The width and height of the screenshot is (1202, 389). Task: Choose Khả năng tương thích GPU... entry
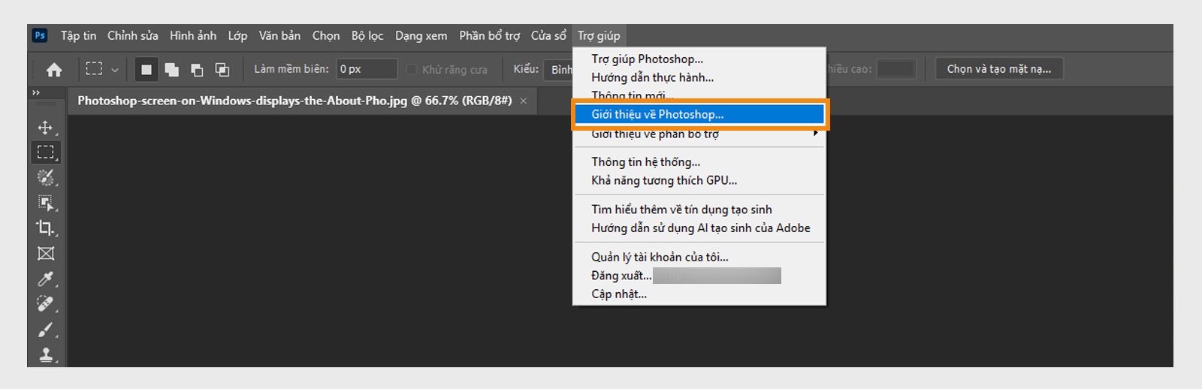[699, 180]
